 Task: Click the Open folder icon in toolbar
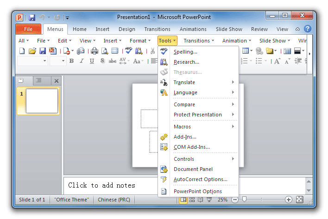pos(32,51)
